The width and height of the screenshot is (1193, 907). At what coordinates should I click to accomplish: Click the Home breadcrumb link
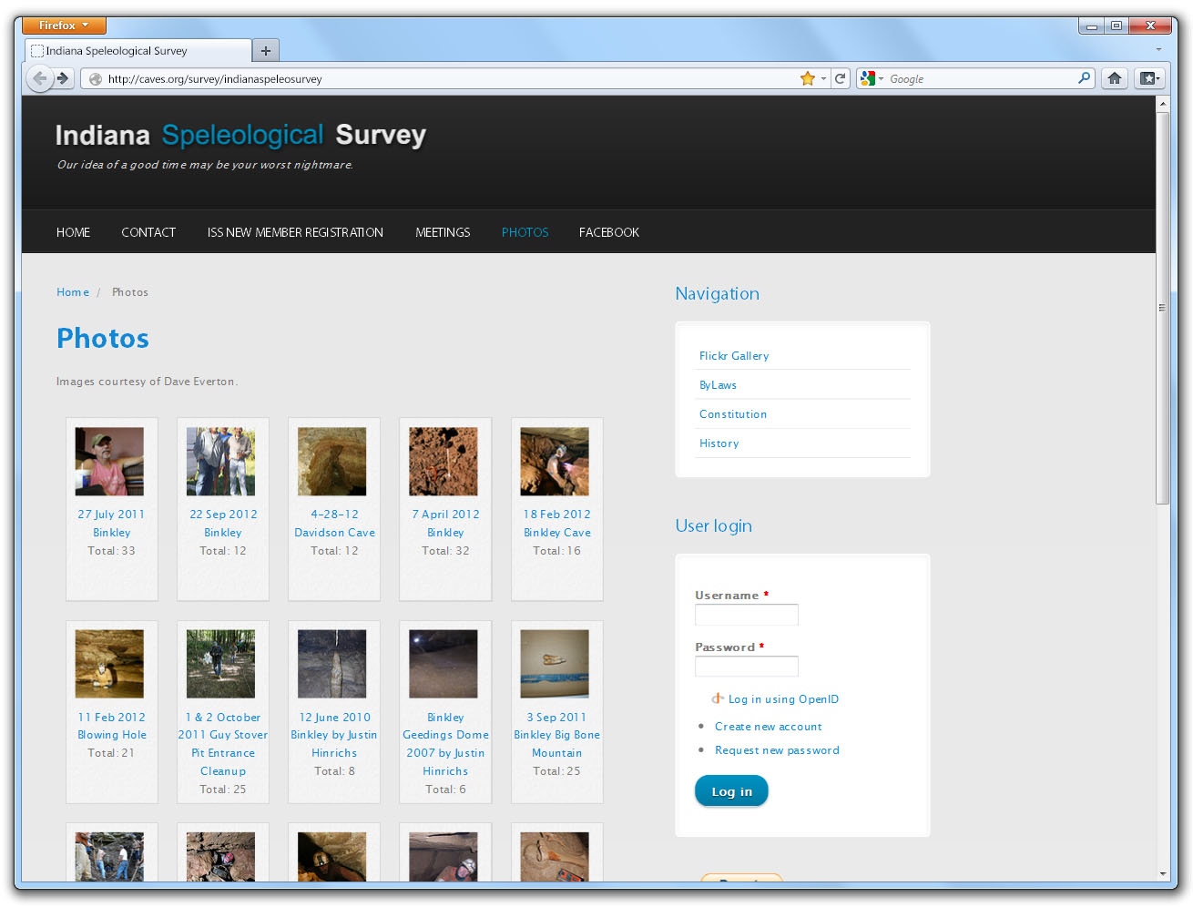(x=73, y=292)
